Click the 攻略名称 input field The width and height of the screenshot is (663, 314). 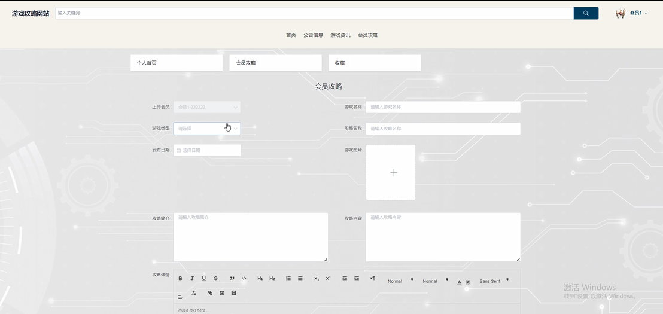tap(443, 129)
